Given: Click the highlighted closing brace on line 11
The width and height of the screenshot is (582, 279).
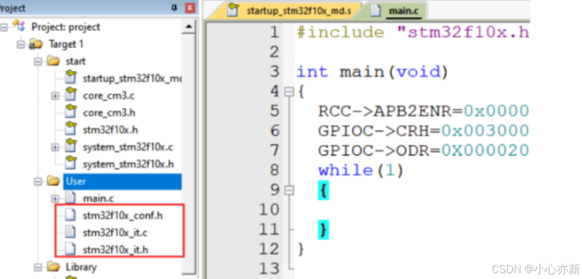Looking at the screenshot, I should [323, 230].
